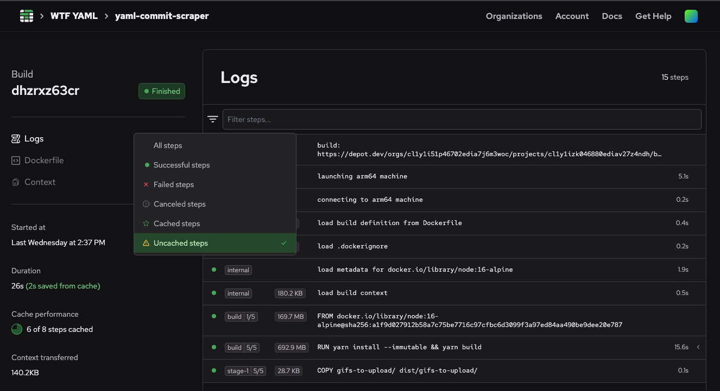The image size is (720, 391).
Task: Click the filter steps icon
Action: click(213, 119)
